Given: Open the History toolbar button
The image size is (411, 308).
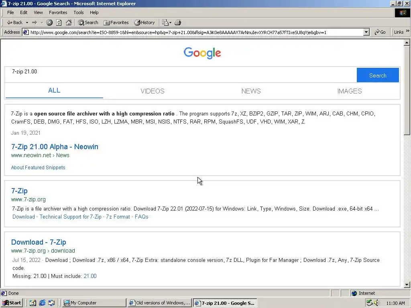Looking at the screenshot, I should click(144, 22).
